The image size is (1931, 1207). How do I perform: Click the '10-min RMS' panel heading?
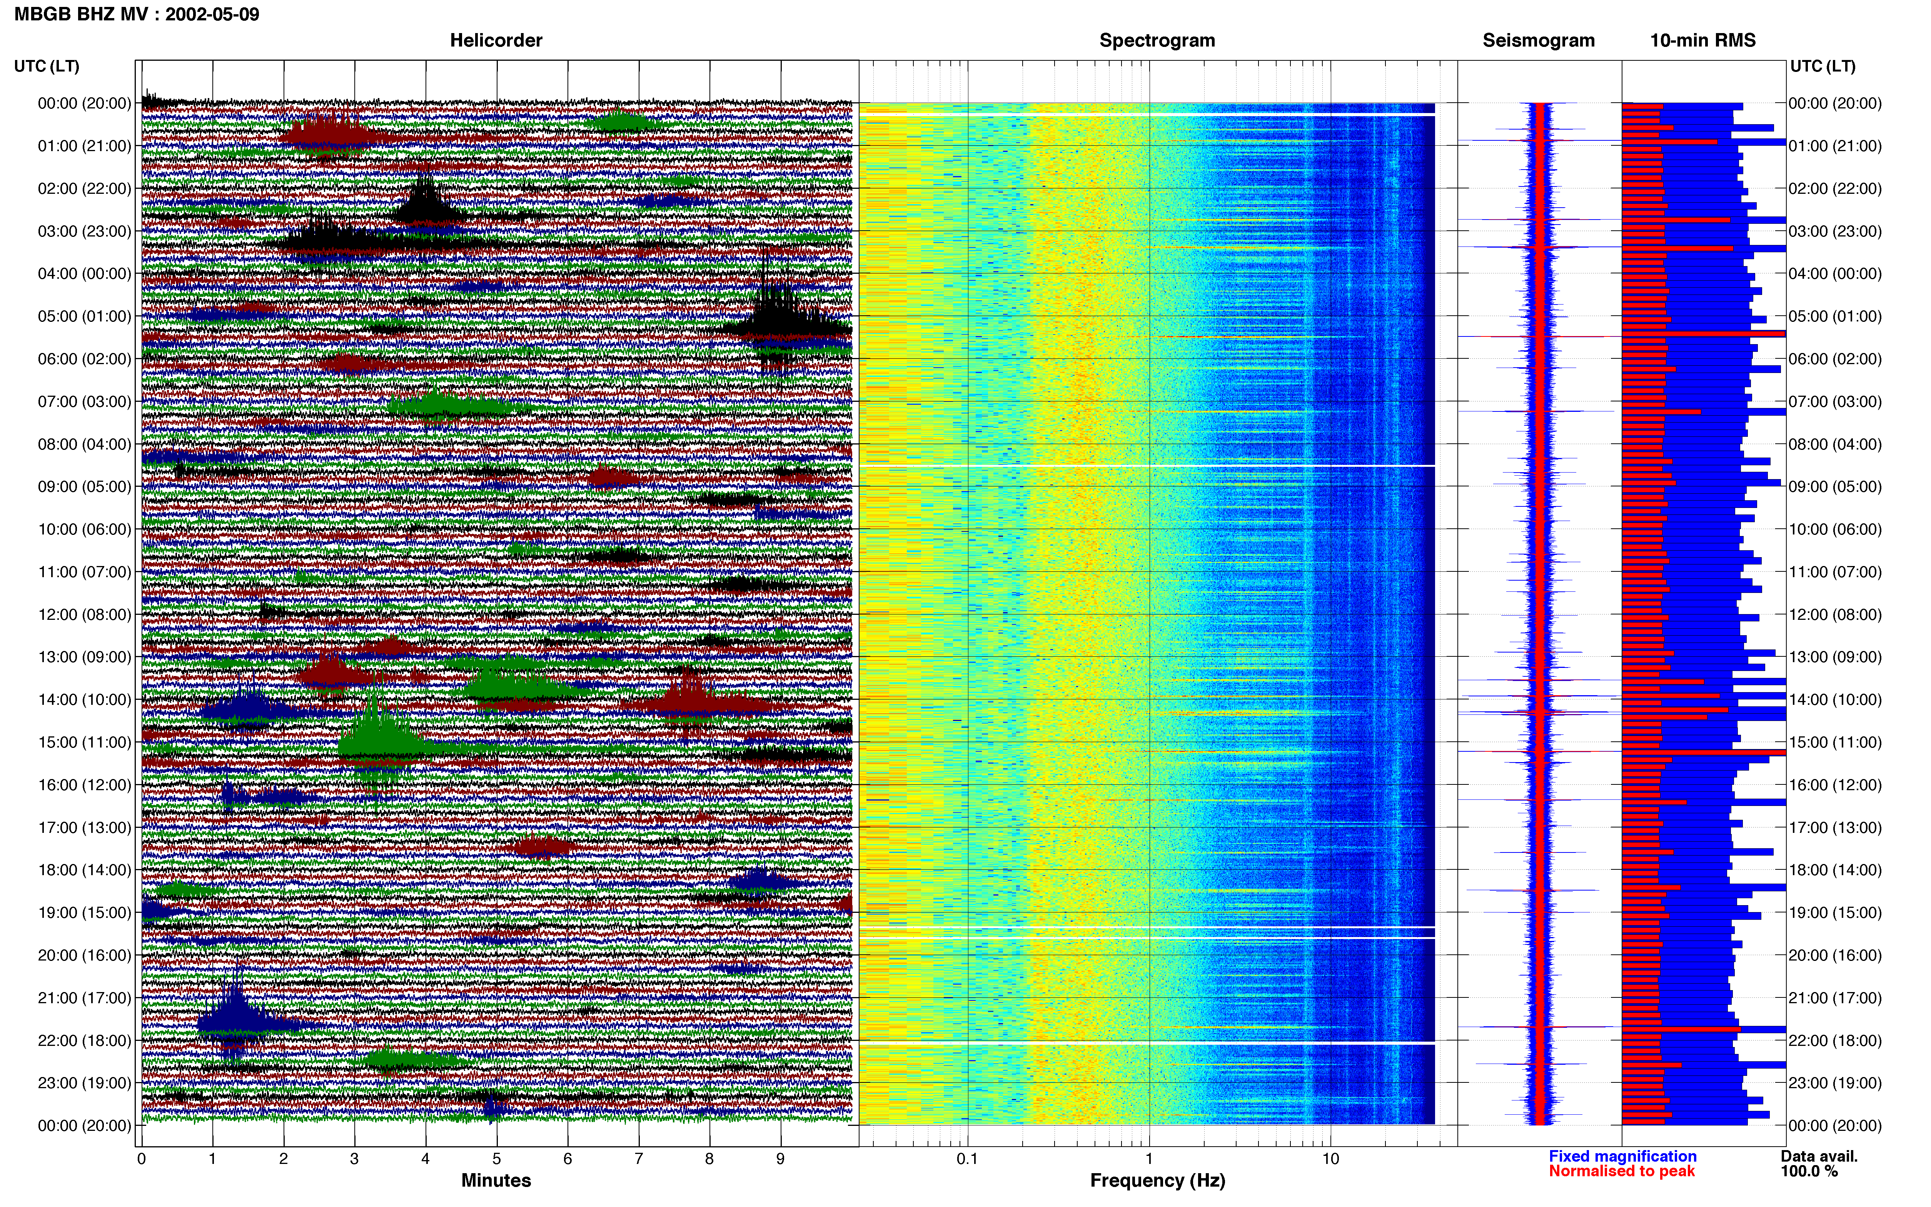pyautogui.click(x=1702, y=40)
